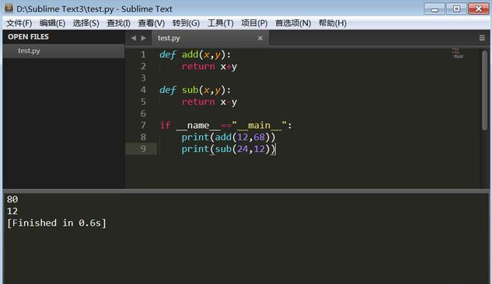The image size is (492, 284).
Task: Click the OPEN FILES sidebar header
Action: 28,36
